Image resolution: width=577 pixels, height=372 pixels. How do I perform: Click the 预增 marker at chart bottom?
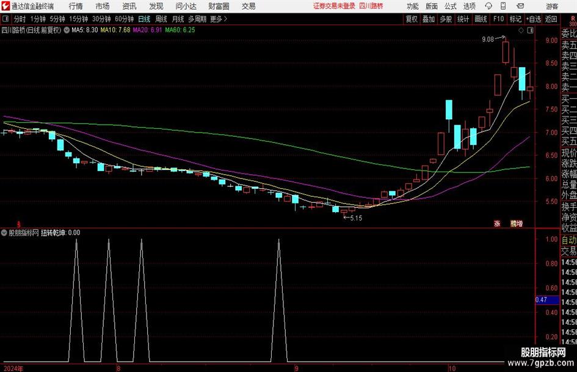point(517,224)
